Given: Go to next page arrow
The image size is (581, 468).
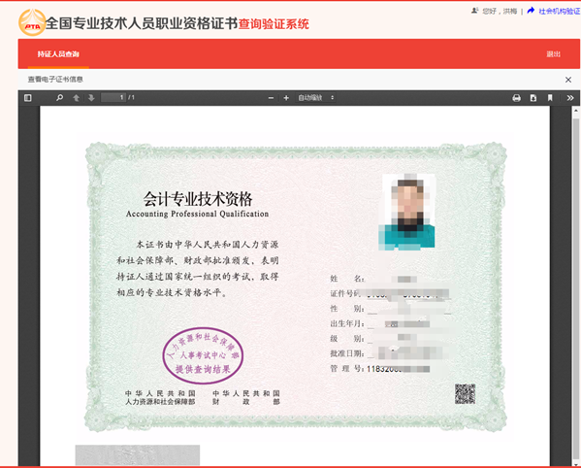Looking at the screenshot, I should point(91,98).
